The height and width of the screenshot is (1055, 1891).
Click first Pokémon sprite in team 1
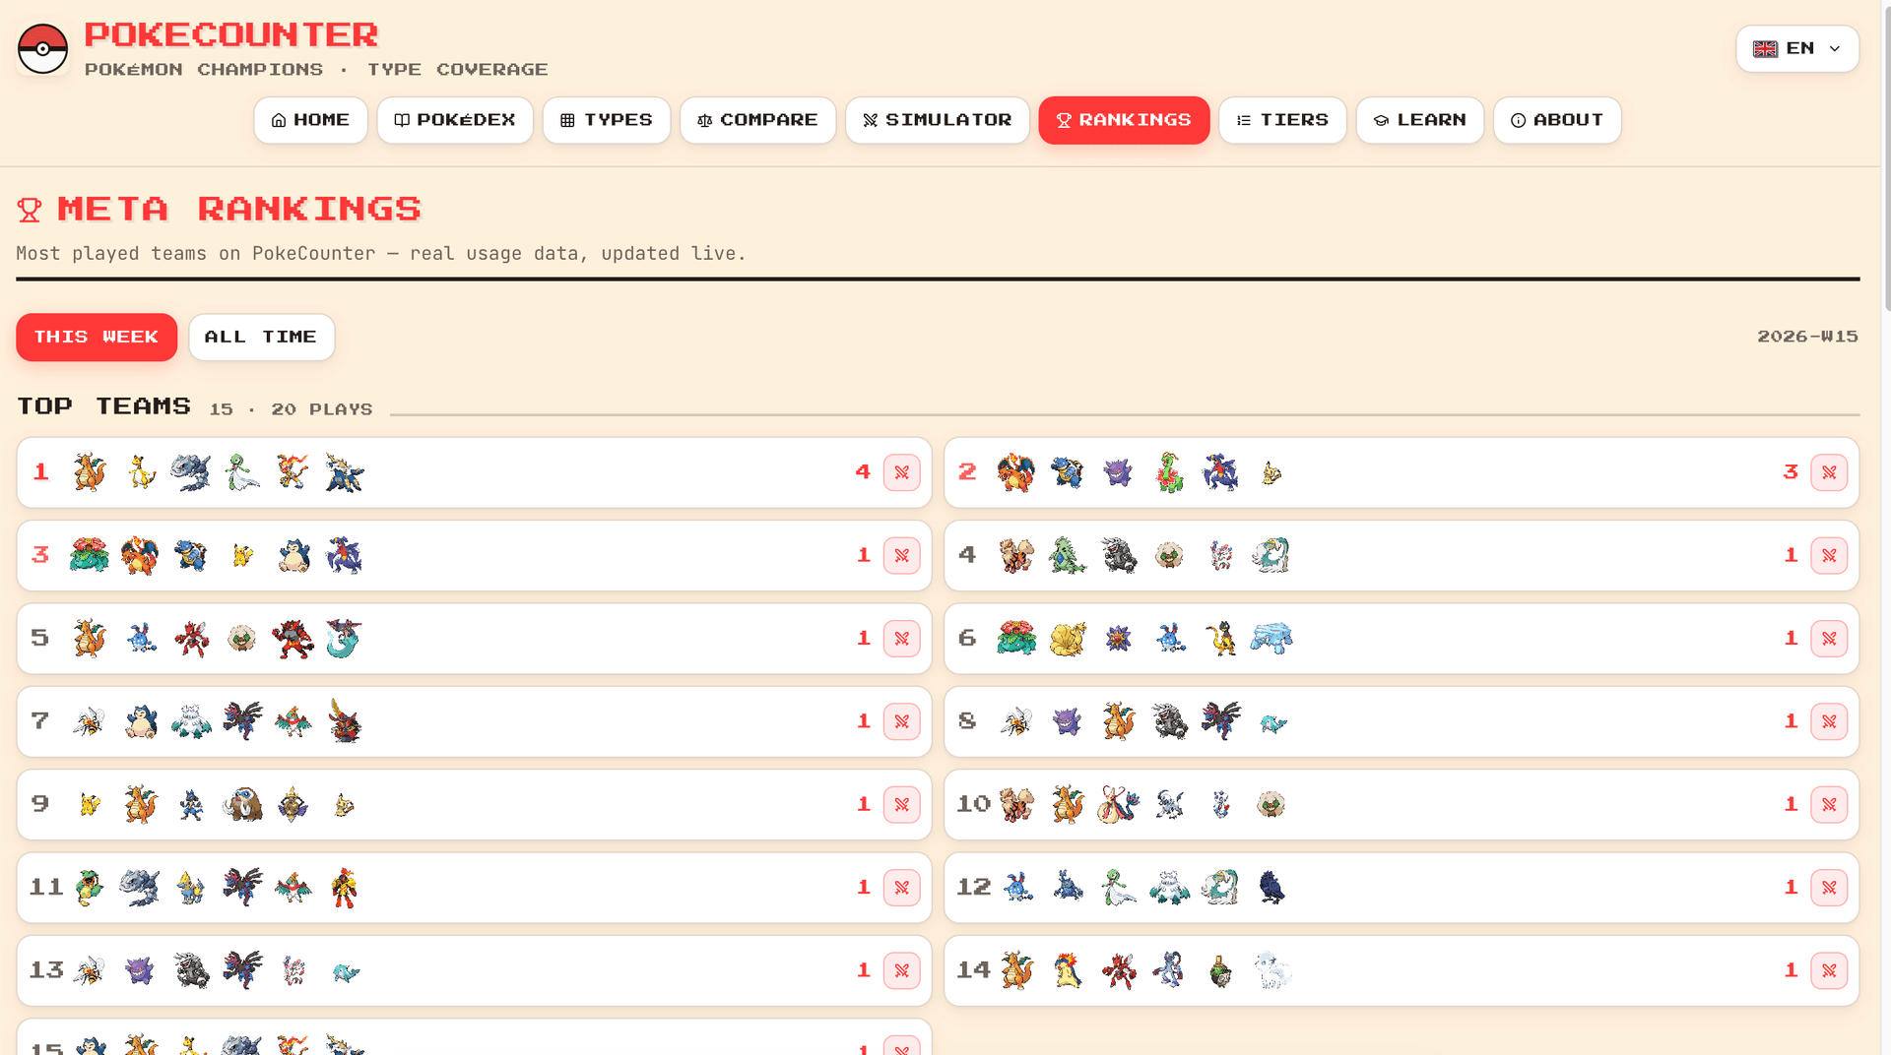pos(90,472)
